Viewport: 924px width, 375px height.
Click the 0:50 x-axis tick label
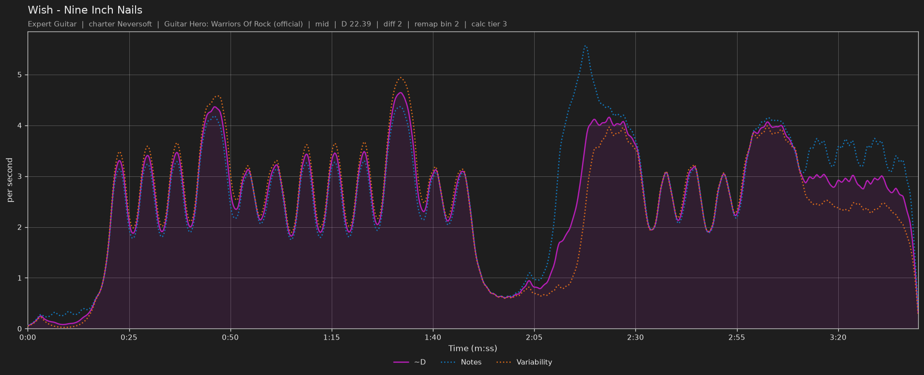point(231,337)
